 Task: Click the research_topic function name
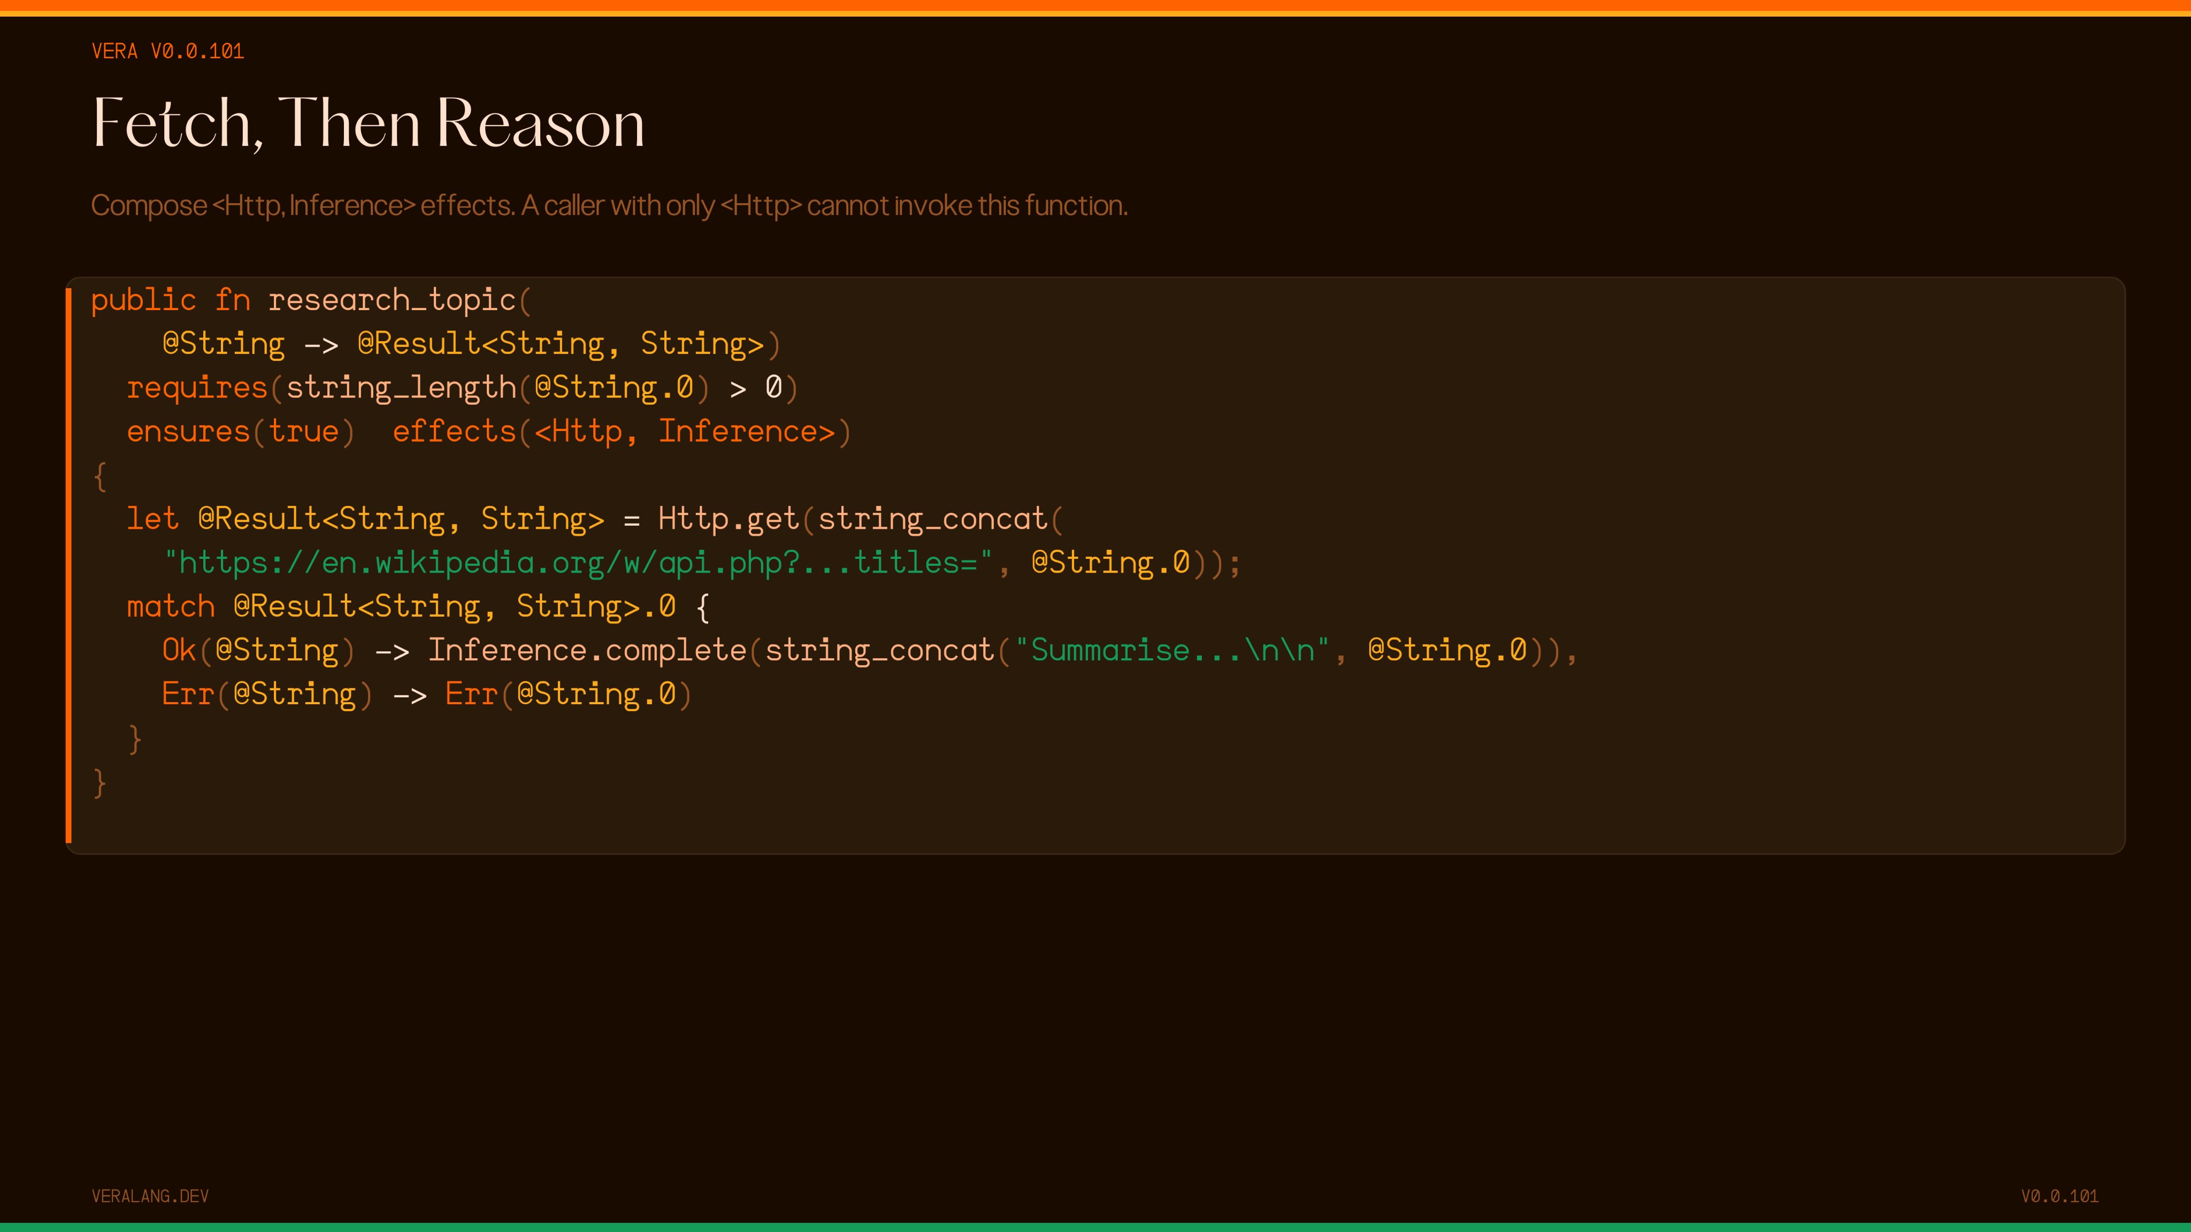click(391, 300)
